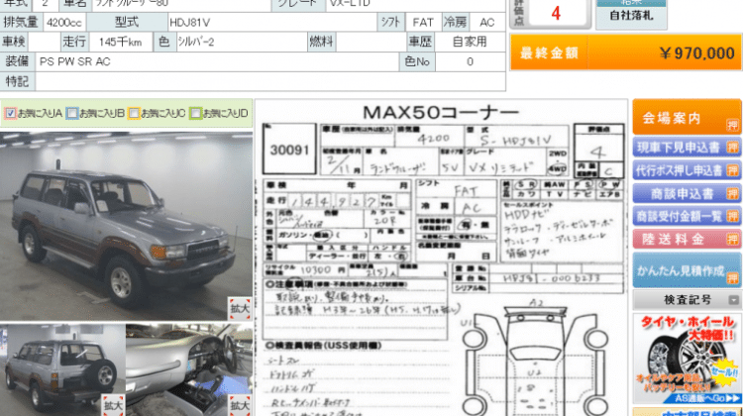Enlarge the interior photo thumbnail
743x416 pixels.
[238, 406]
